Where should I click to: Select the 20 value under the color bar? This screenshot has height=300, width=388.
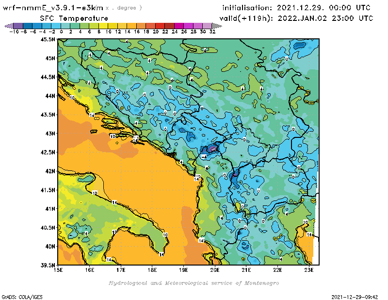(x=155, y=32)
